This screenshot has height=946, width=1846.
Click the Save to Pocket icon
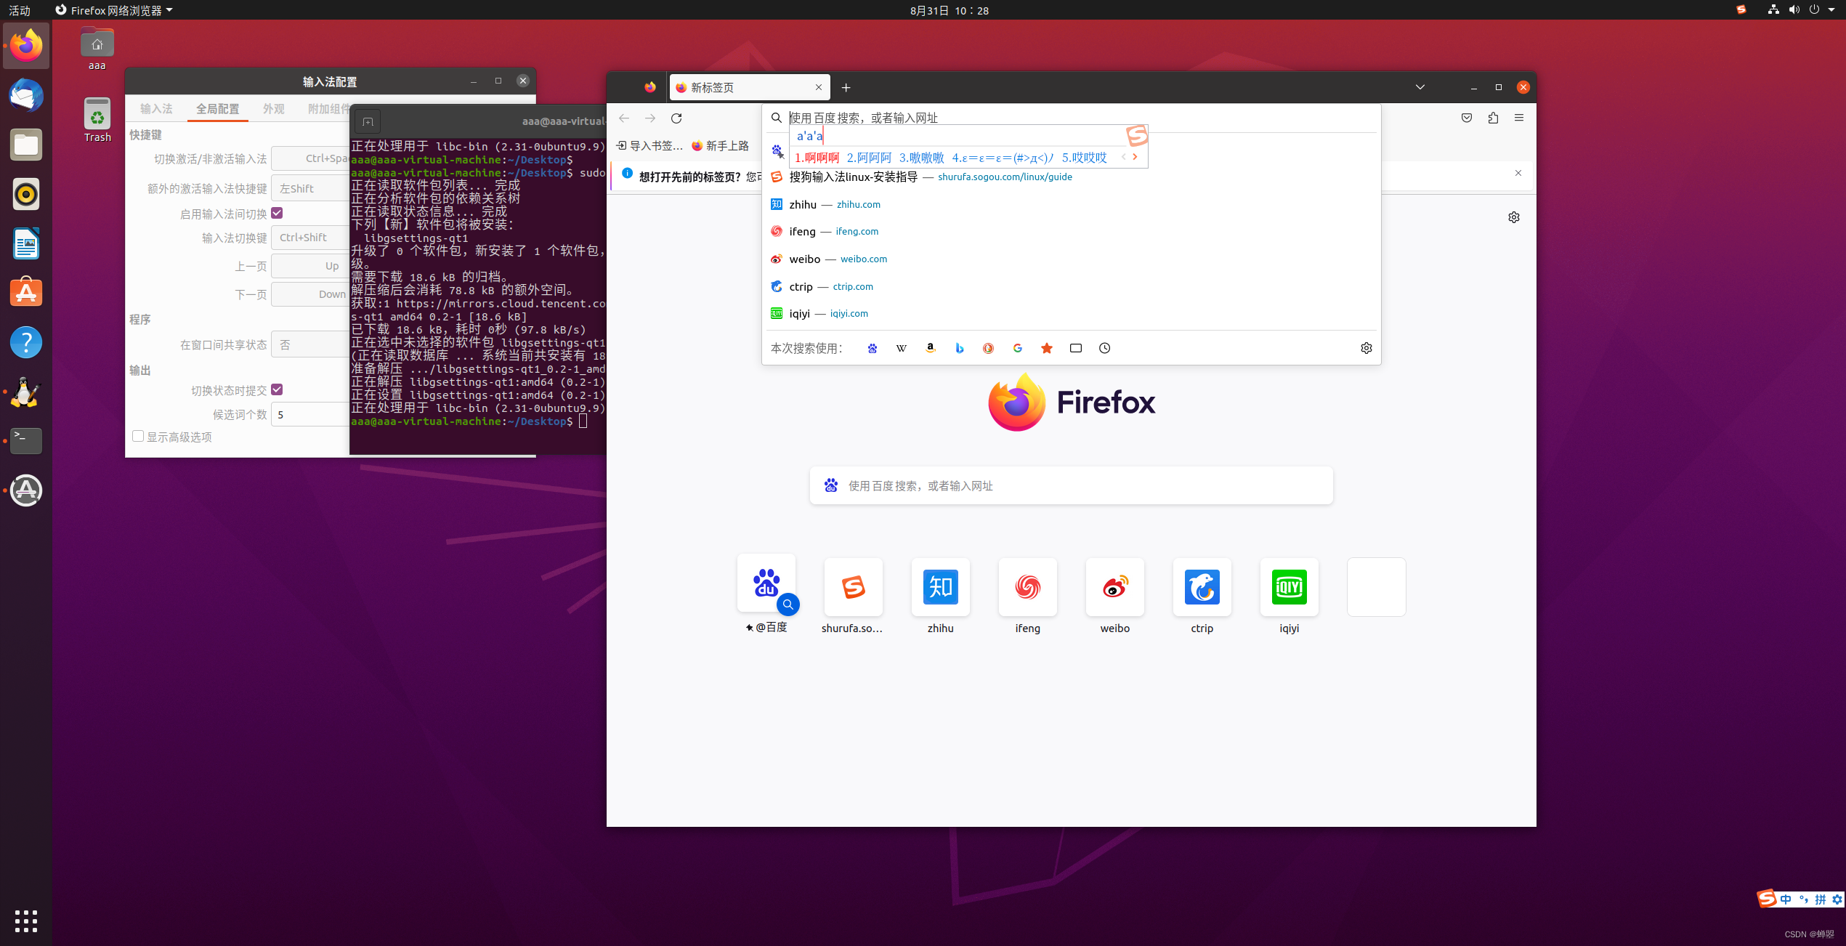[x=1467, y=118]
